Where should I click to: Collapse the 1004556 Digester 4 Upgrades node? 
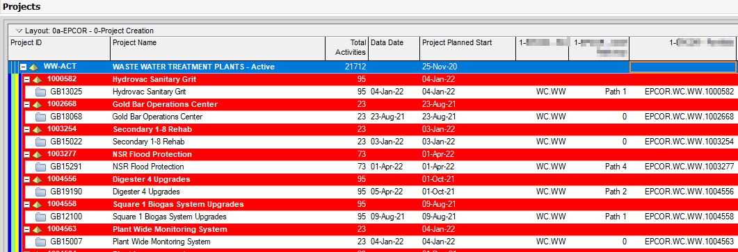coord(27,180)
